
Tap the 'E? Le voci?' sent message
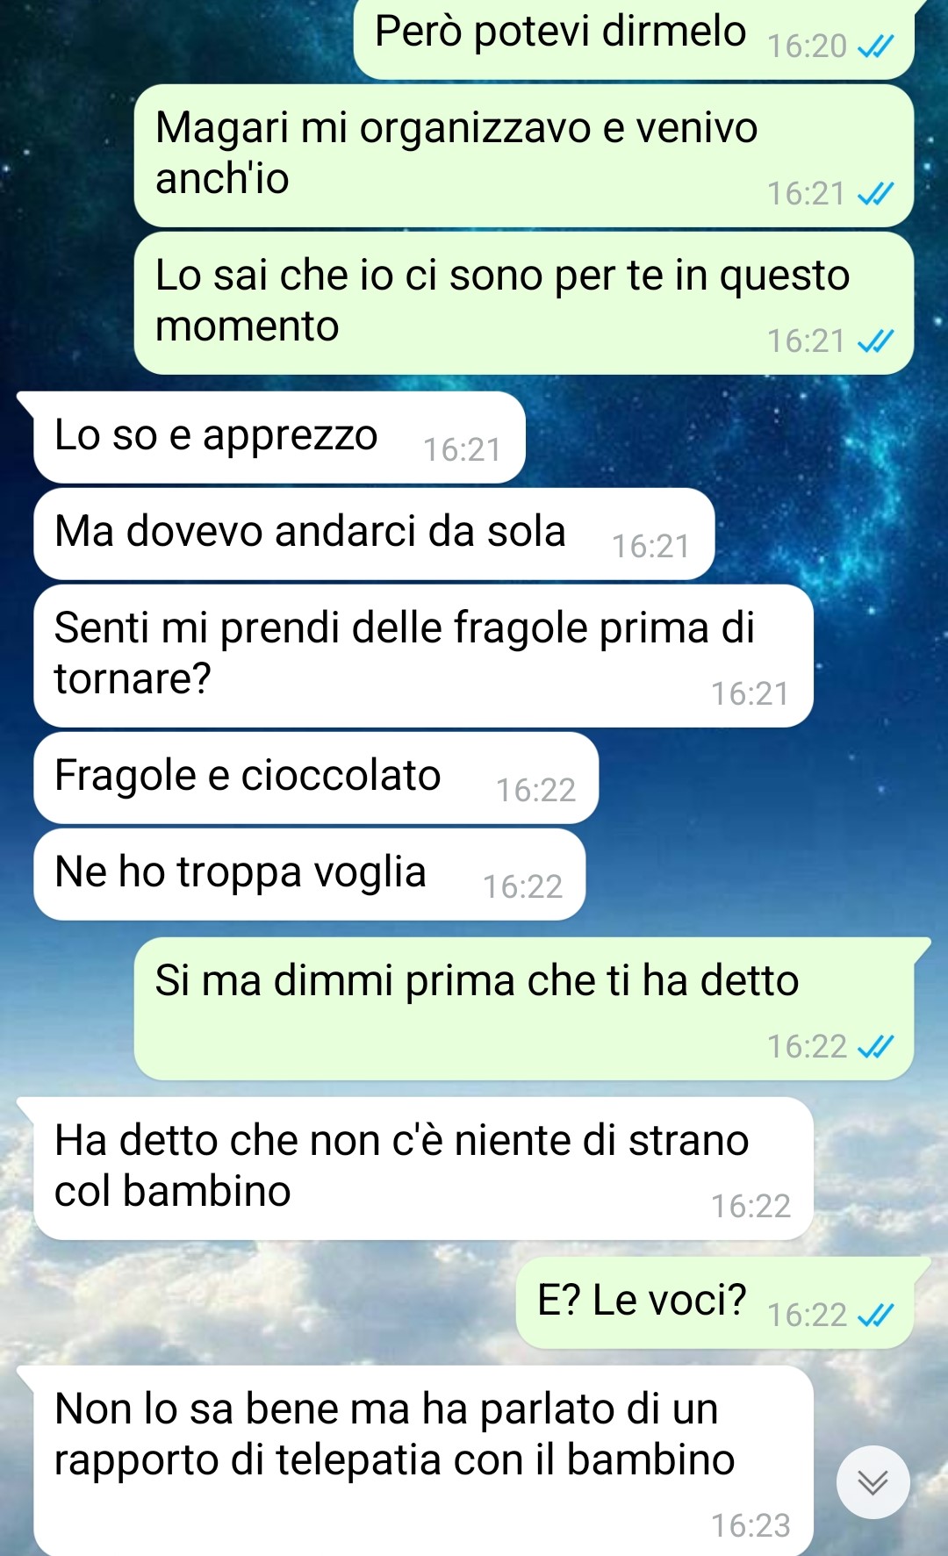(715, 1303)
